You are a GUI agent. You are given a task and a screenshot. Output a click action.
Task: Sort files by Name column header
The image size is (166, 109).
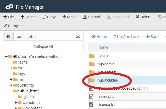coord(103,47)
